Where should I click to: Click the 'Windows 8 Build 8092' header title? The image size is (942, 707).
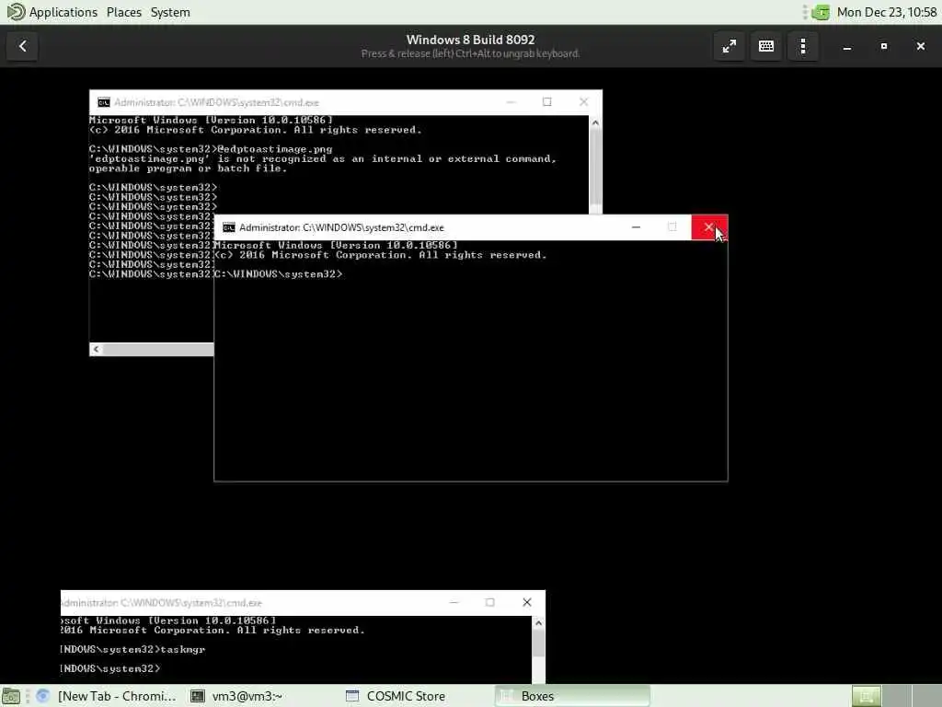click(x=470, y=40)
